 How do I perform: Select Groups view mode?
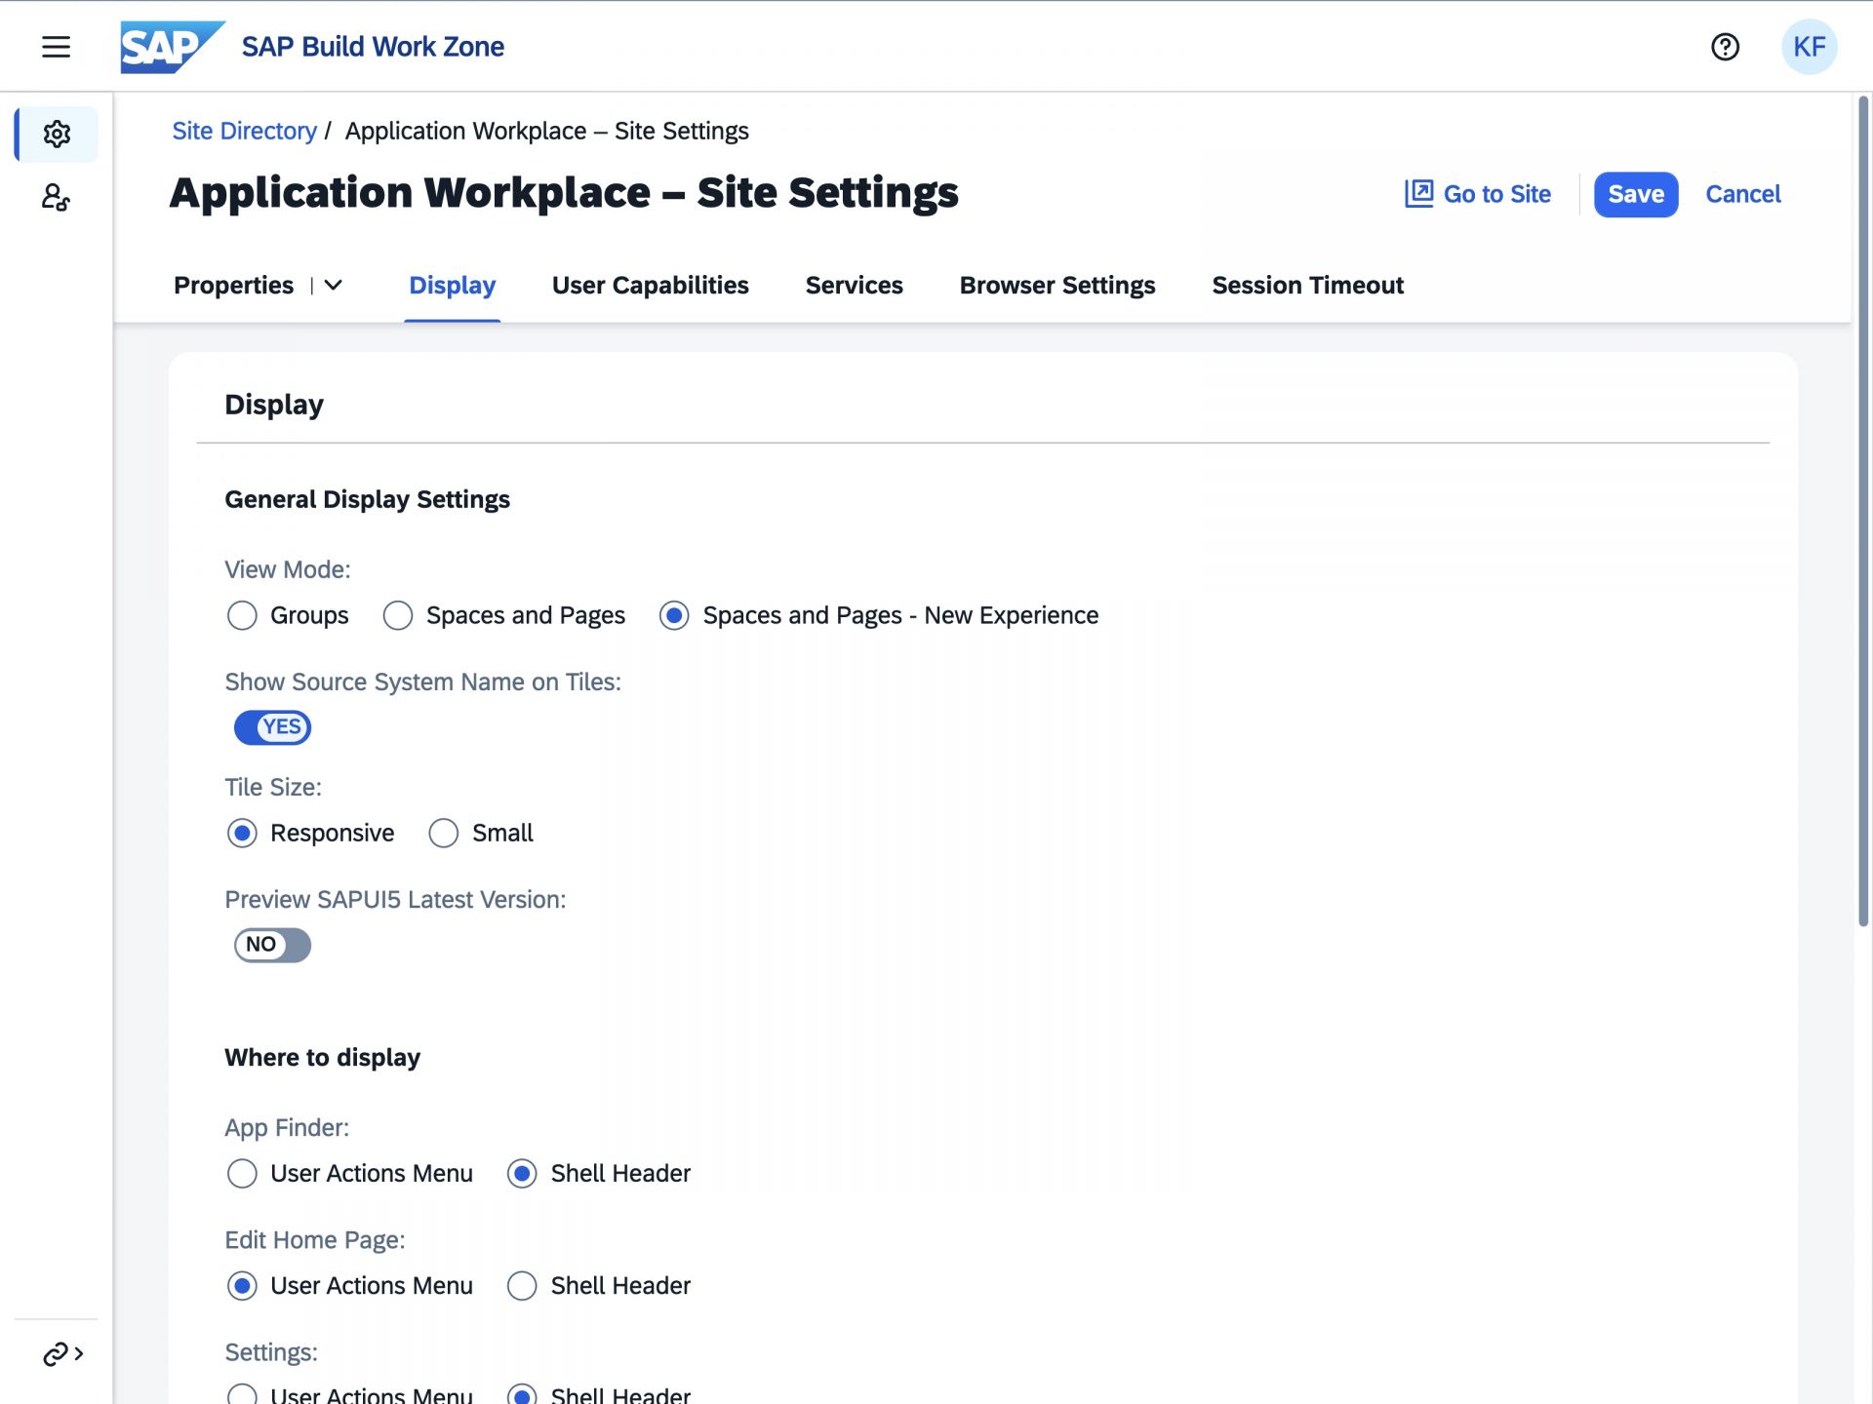[242, 615]
